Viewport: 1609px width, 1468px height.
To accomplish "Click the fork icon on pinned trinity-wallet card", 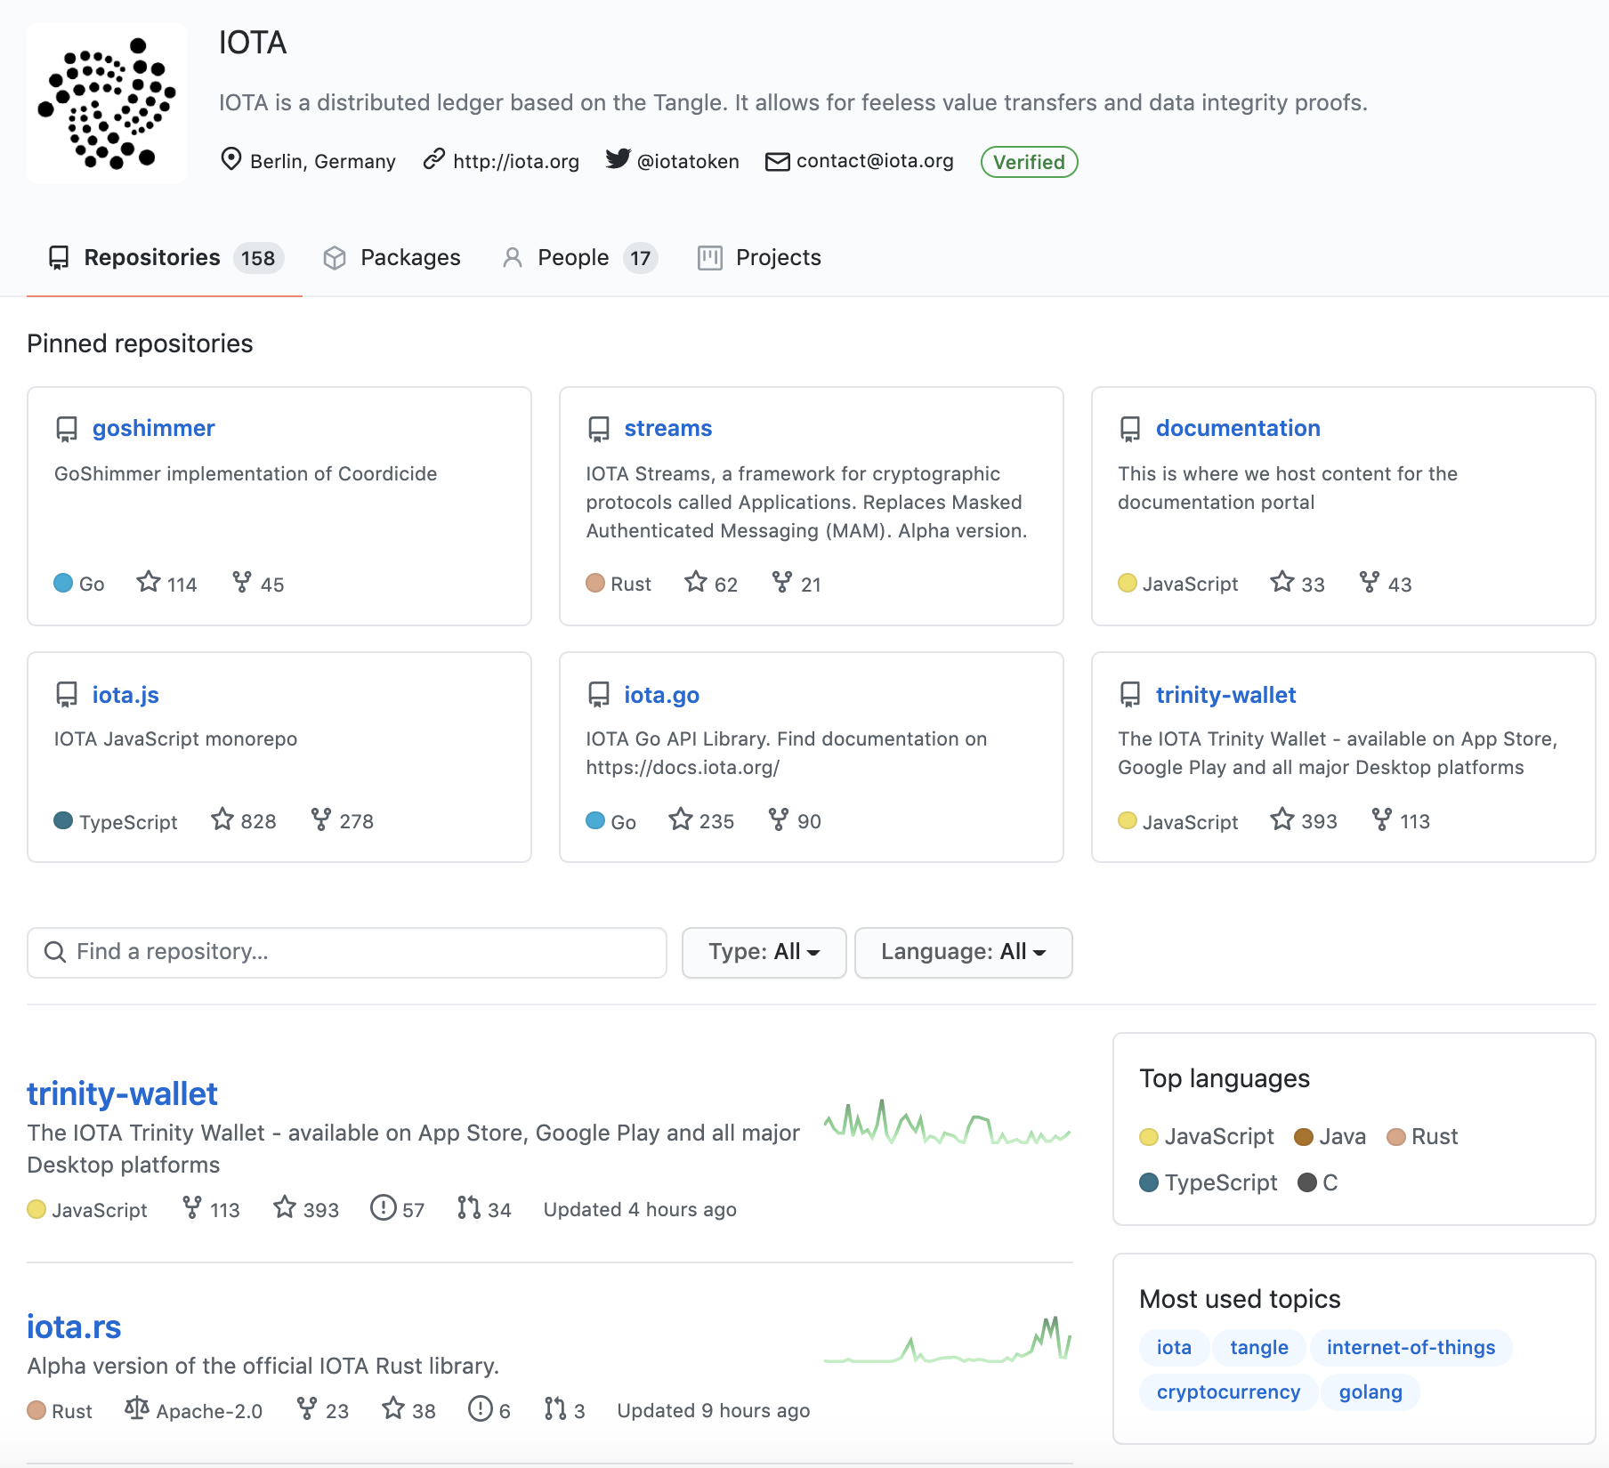I will [x=1381, y=819].
